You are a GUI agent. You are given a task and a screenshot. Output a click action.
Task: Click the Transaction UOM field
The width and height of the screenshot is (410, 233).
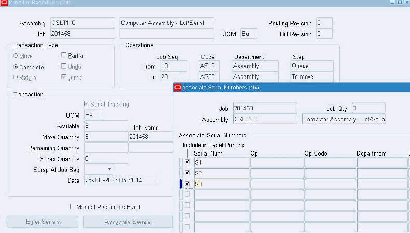pyautogui.click(x=92, y=115)
